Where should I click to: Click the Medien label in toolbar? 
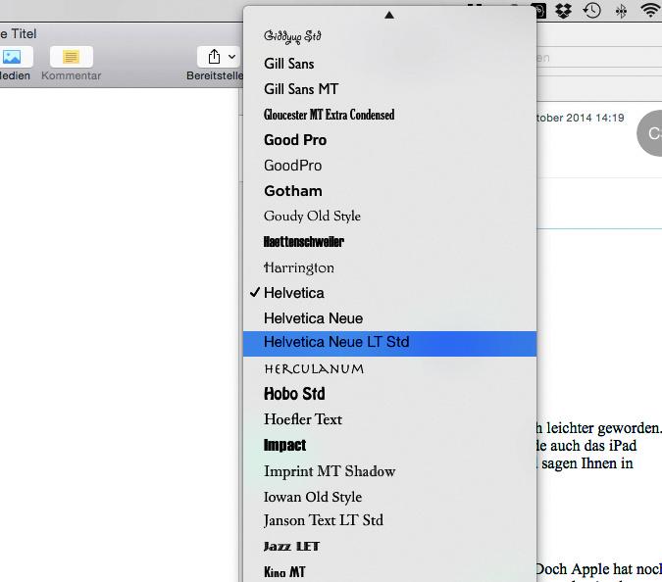15,75
